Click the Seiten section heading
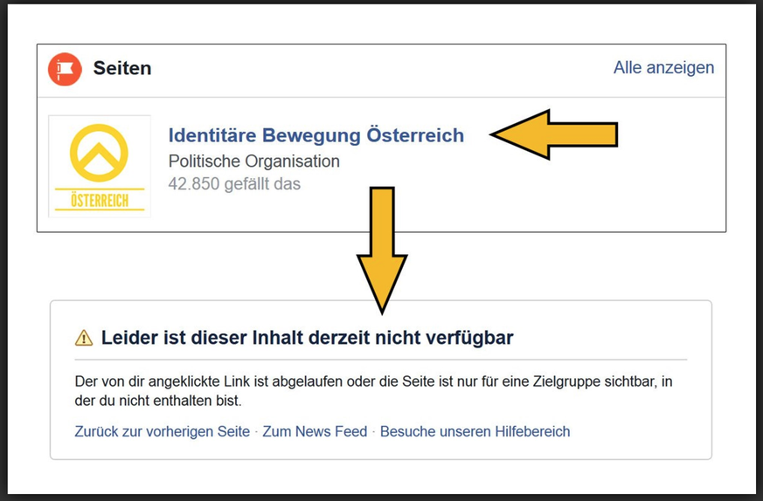The image size is (763, 501). click(x=122, y=68)
